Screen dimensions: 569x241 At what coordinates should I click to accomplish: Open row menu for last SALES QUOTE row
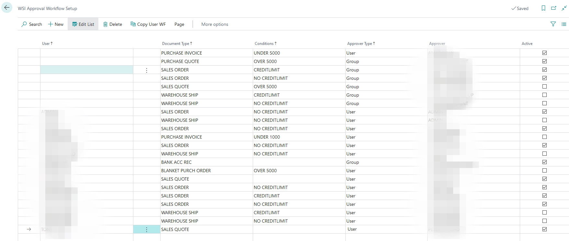click(x=147, y=229)
